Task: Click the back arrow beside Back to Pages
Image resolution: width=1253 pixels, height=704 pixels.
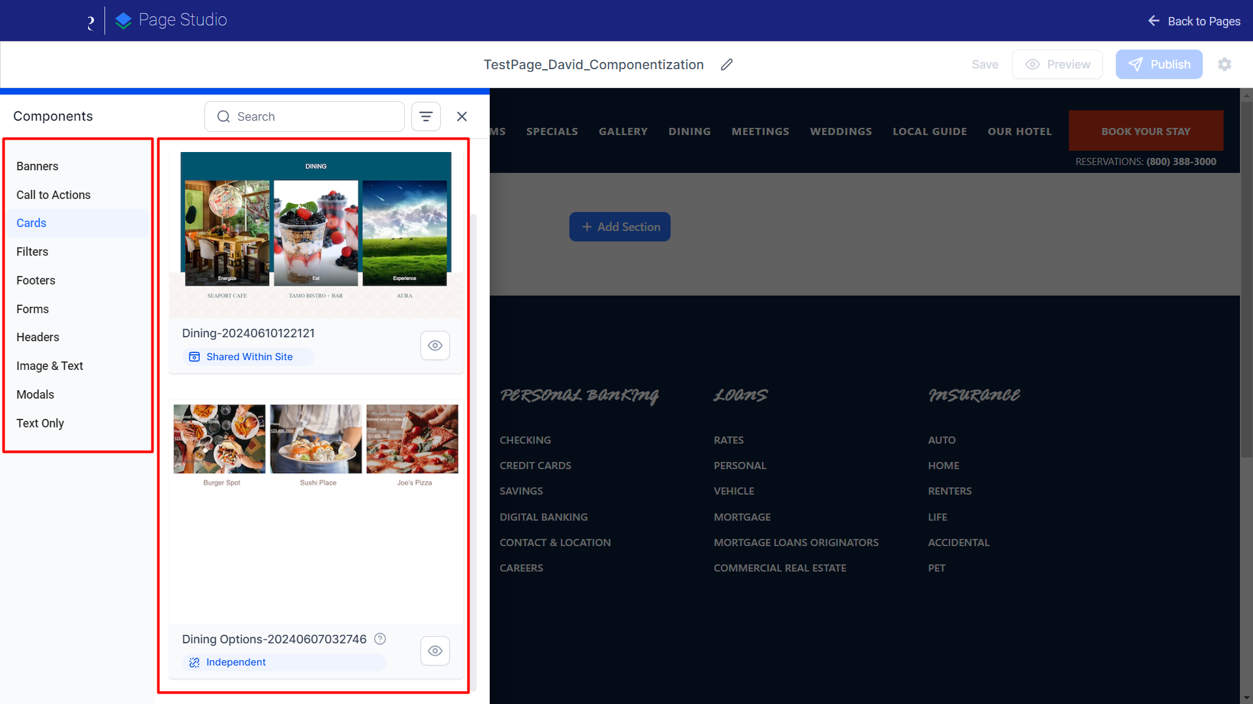Action: 1154,21
